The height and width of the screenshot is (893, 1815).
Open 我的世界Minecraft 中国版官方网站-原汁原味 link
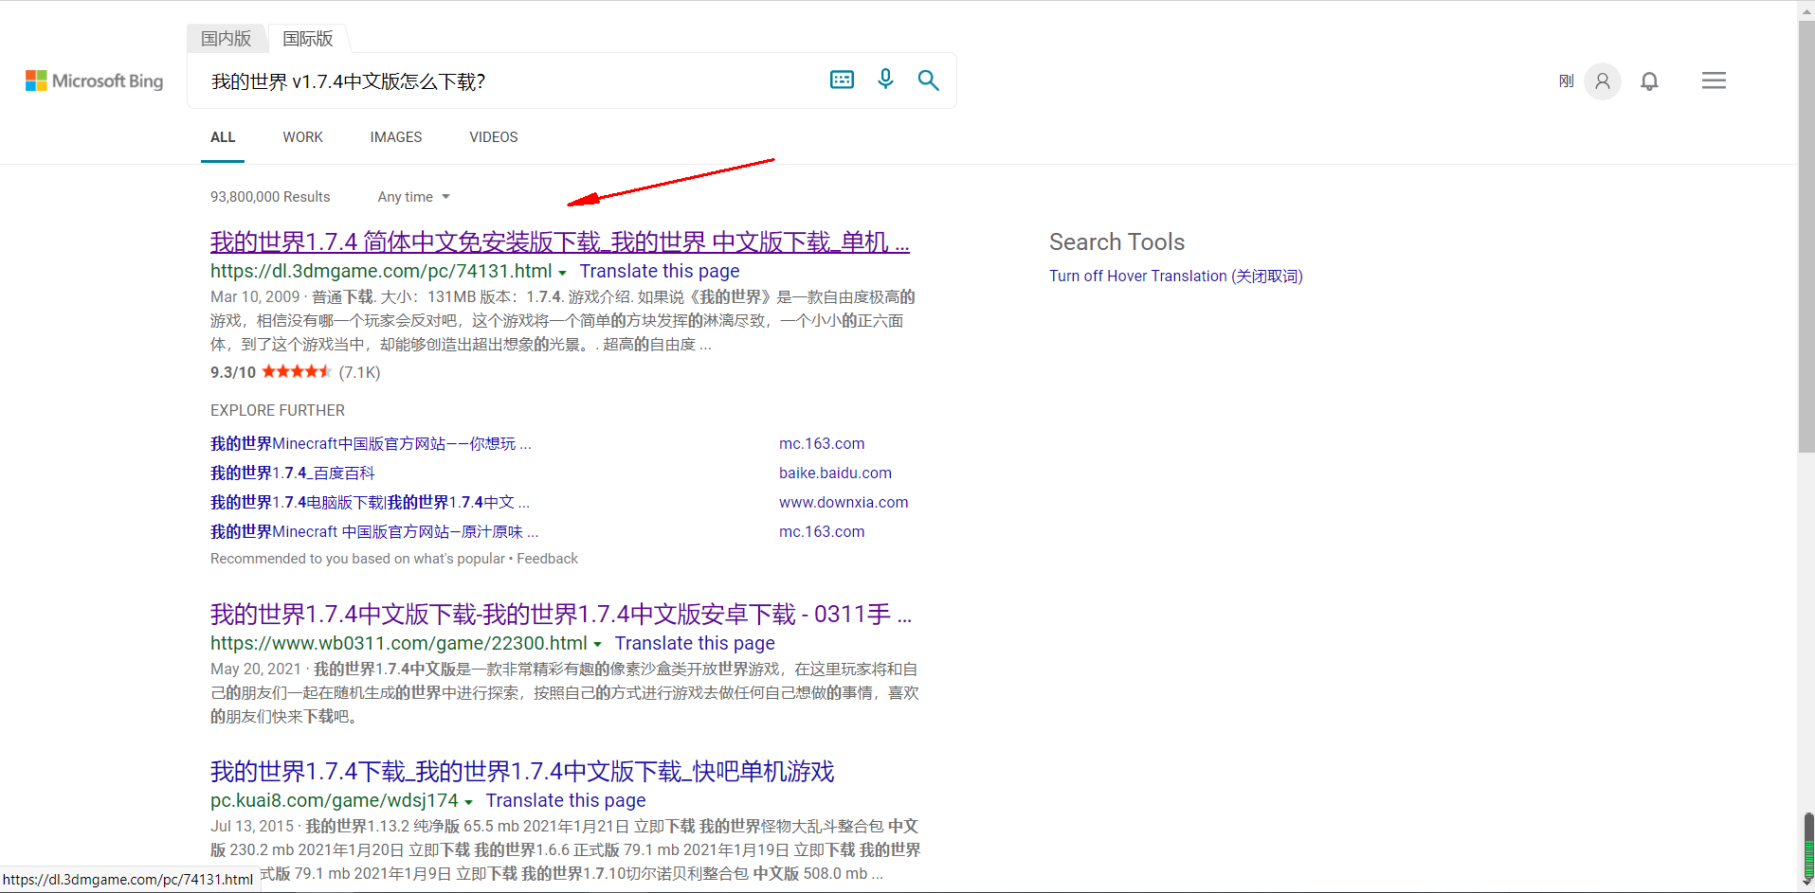(374, 531)
